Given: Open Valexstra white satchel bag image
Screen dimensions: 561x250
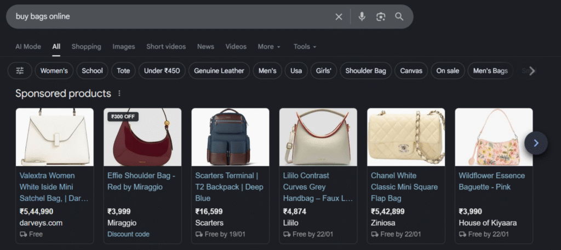Looking at the screenshot, I should pos(55,137).
